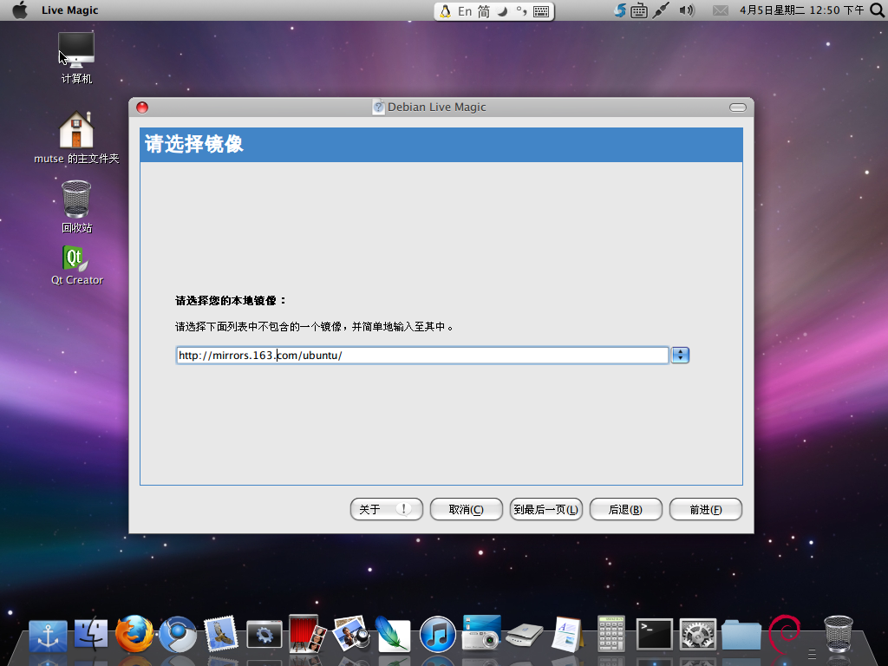Open the camera image capture dock icon
The width and height of the screenshot is (888, 666).
click(481, 632)
